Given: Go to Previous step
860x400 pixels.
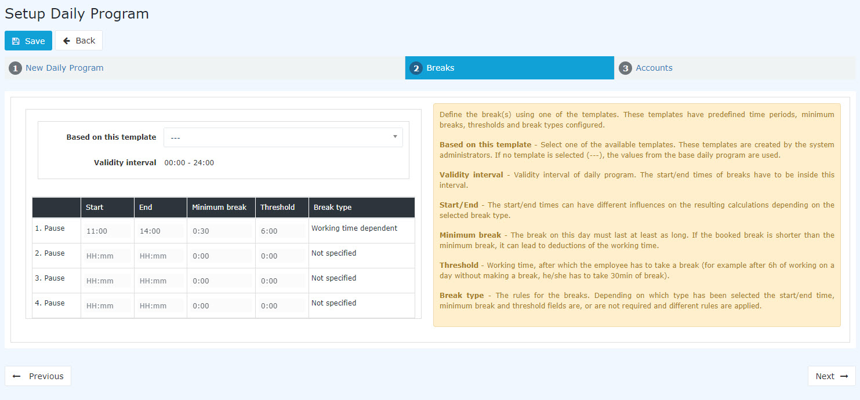Looking at the screenshot, I should (38, 376).
